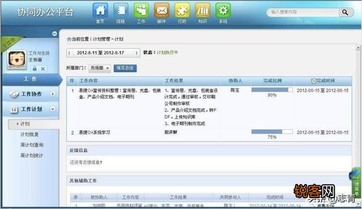Click the 共同参与人 column header
362x209 pixels.
point(230,198)
